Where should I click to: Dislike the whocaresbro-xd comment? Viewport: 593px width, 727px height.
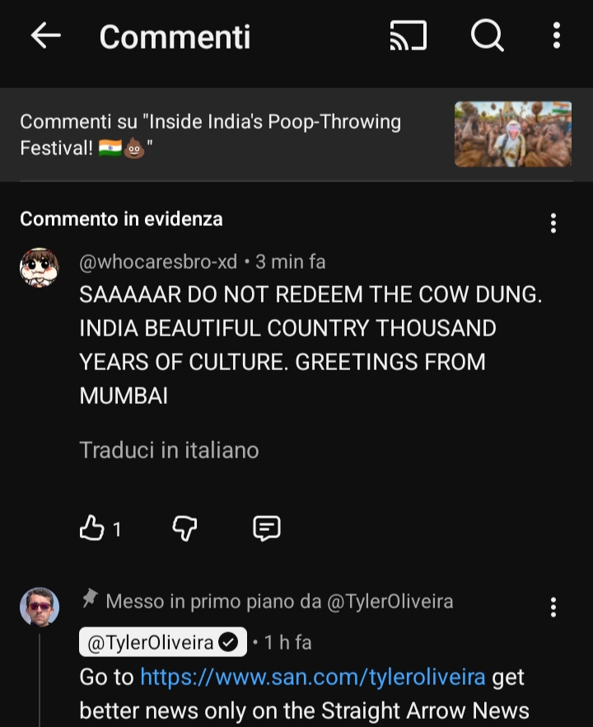184,528
